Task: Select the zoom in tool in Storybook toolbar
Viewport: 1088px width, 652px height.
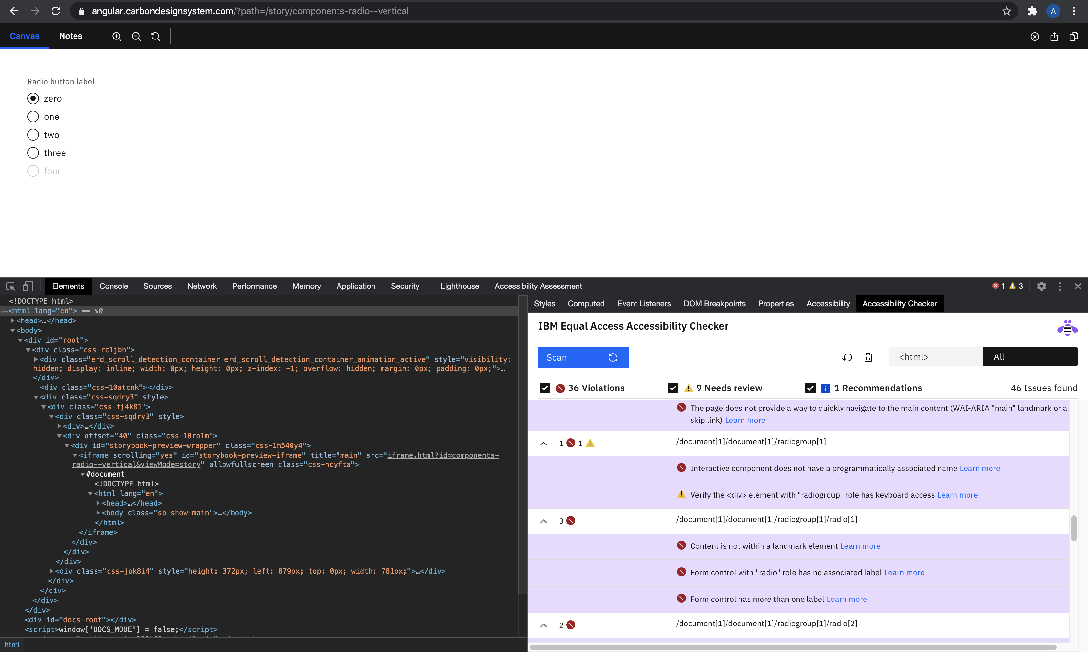Action: (117, 37)
